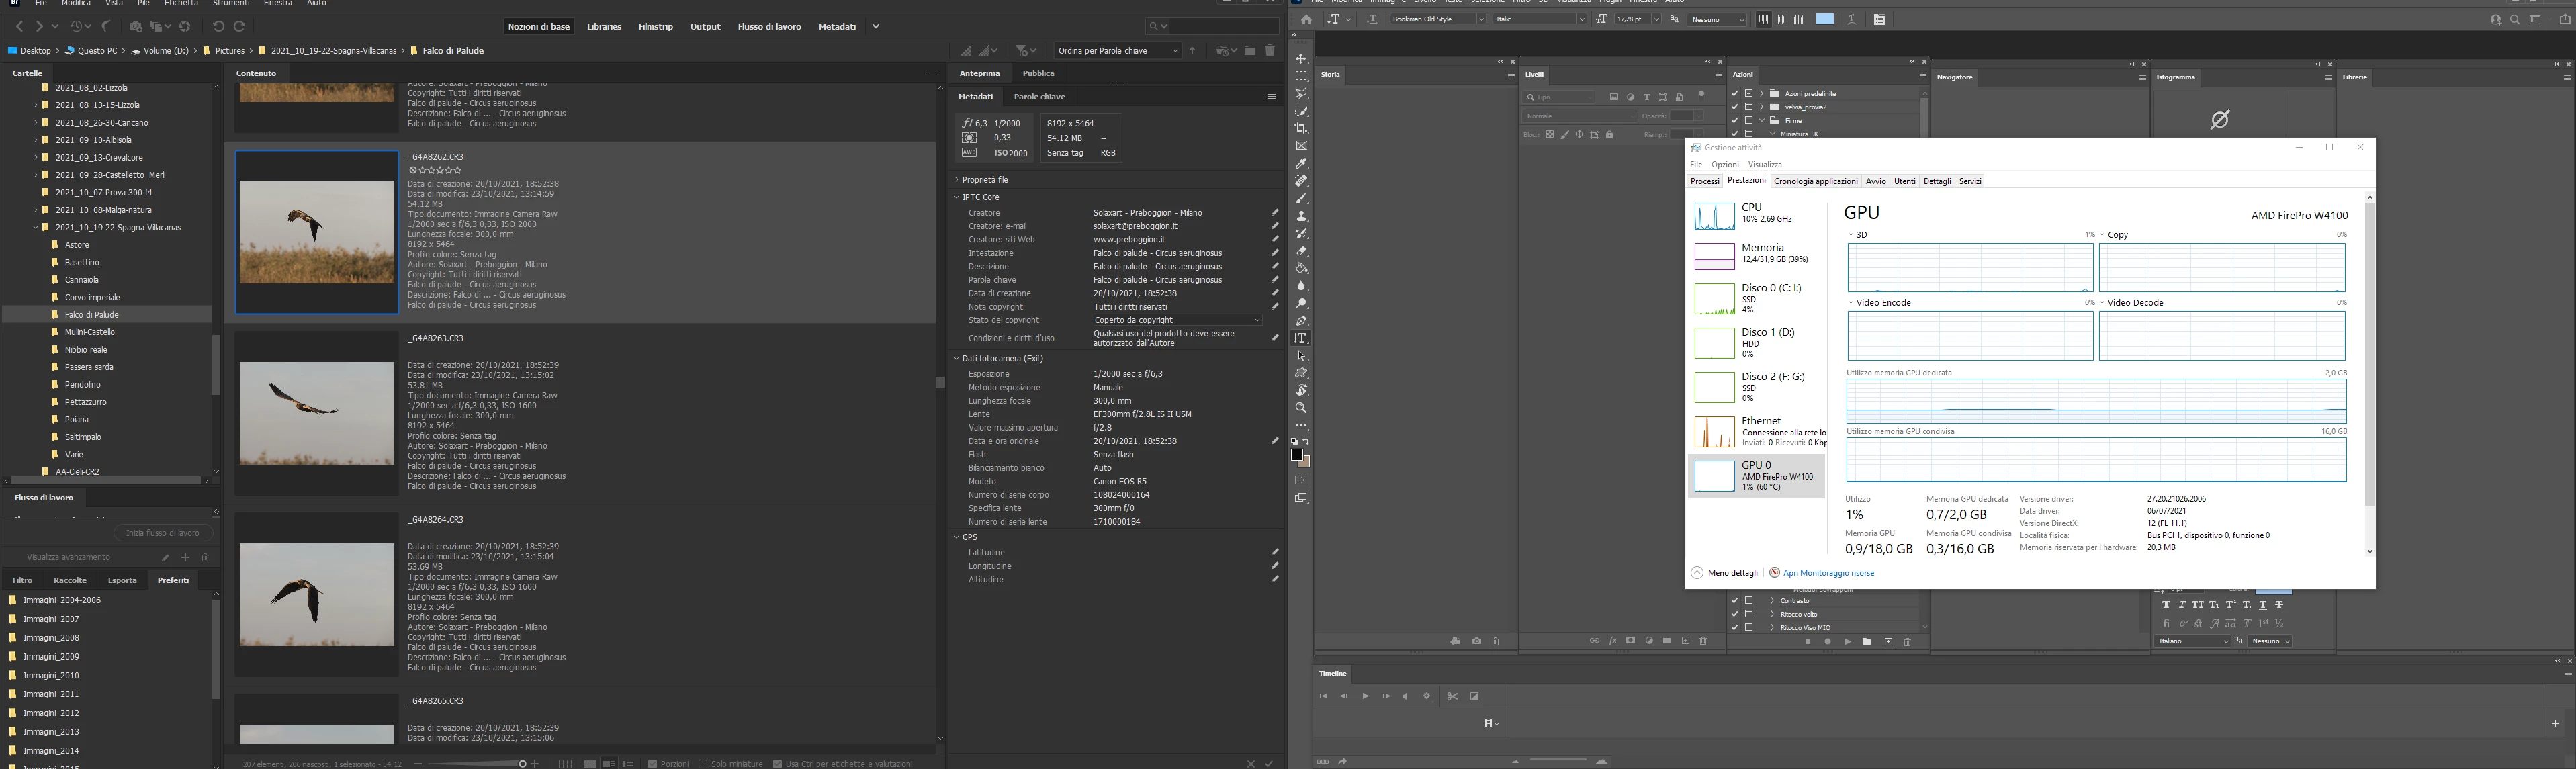Switch to the Processi tab

(x=1704, y=181)
